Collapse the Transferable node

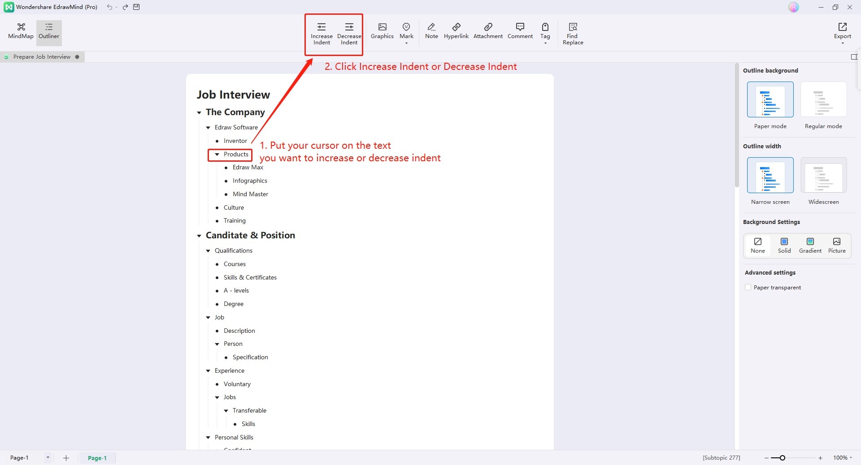pyautogui.click(x=226, y=411)
